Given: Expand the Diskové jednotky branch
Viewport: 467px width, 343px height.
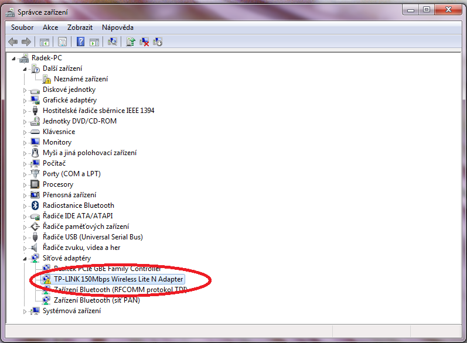Looking at the screenshot, I should click(25, 90).
